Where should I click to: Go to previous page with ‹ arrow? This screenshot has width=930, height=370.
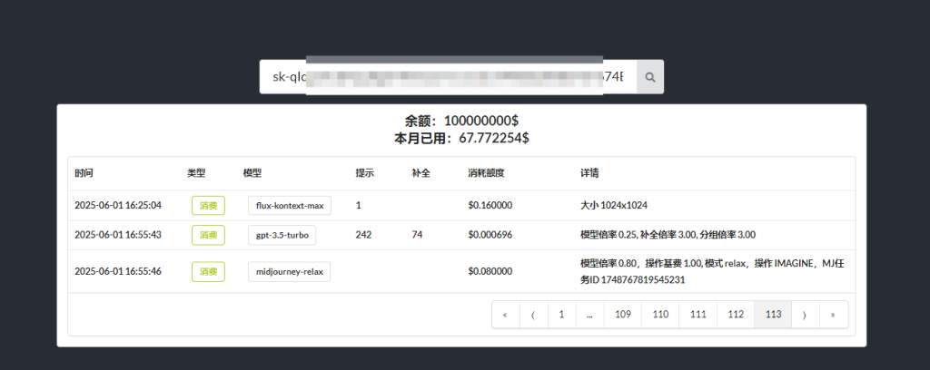click(533, 315)
